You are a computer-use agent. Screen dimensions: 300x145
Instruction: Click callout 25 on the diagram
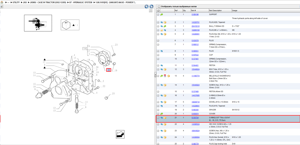tap(113, 93)
